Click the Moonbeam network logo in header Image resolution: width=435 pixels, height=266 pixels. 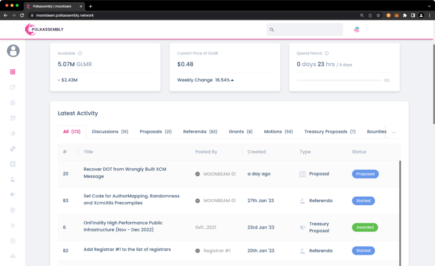356,29
